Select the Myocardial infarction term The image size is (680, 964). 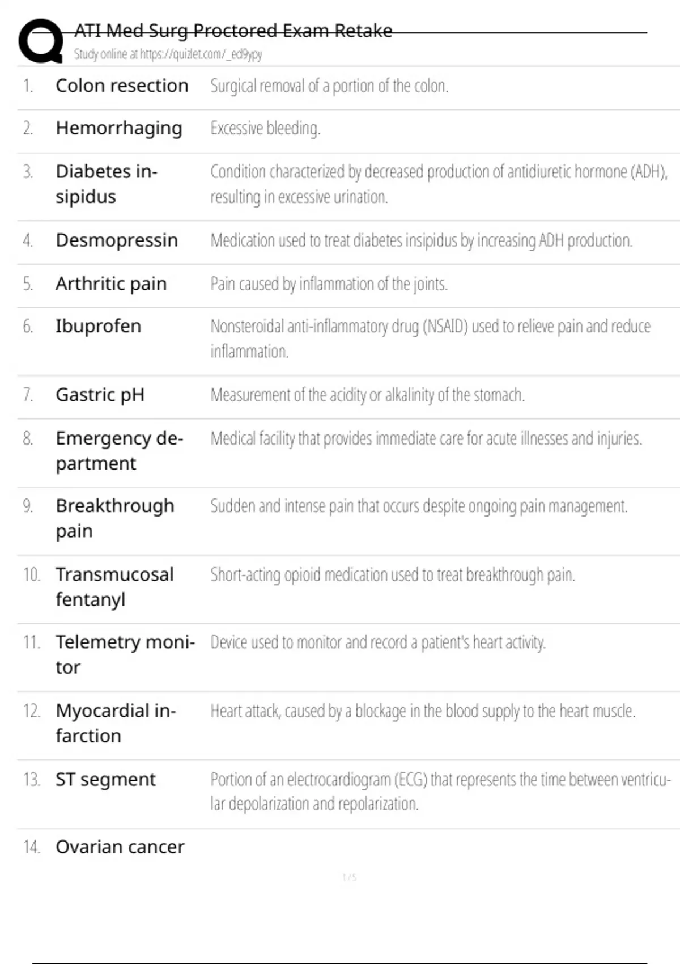tap(116, 723)
